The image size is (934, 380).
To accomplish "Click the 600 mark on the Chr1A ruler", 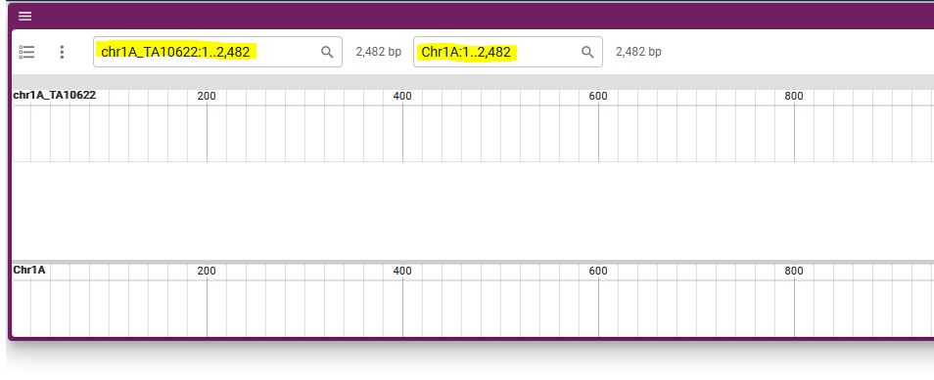I will (598, 271).
